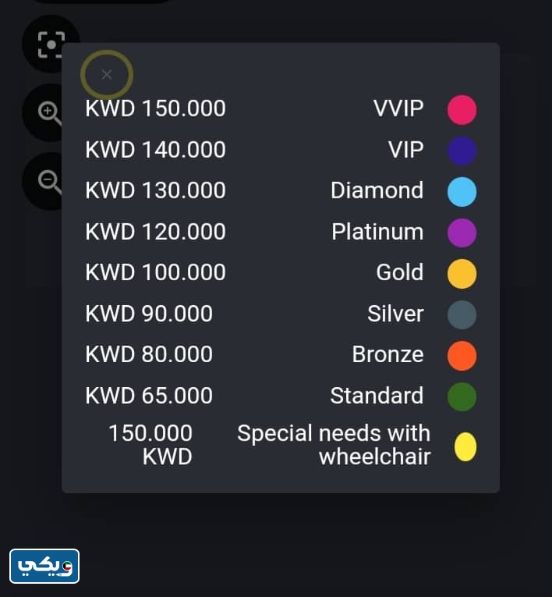Select the gray Silver color dot

pos(462,314)
